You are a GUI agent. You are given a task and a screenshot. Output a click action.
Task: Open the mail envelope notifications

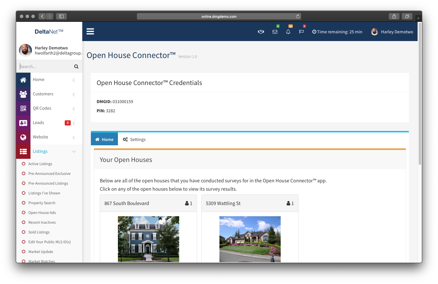coord(275,32)
